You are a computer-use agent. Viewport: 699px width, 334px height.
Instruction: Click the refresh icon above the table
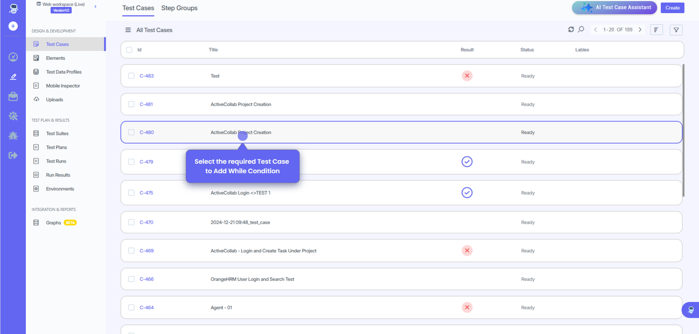tap(571, 30)
